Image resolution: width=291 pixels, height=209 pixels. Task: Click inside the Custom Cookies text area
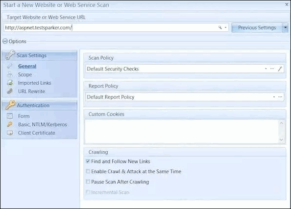point(182,132)
